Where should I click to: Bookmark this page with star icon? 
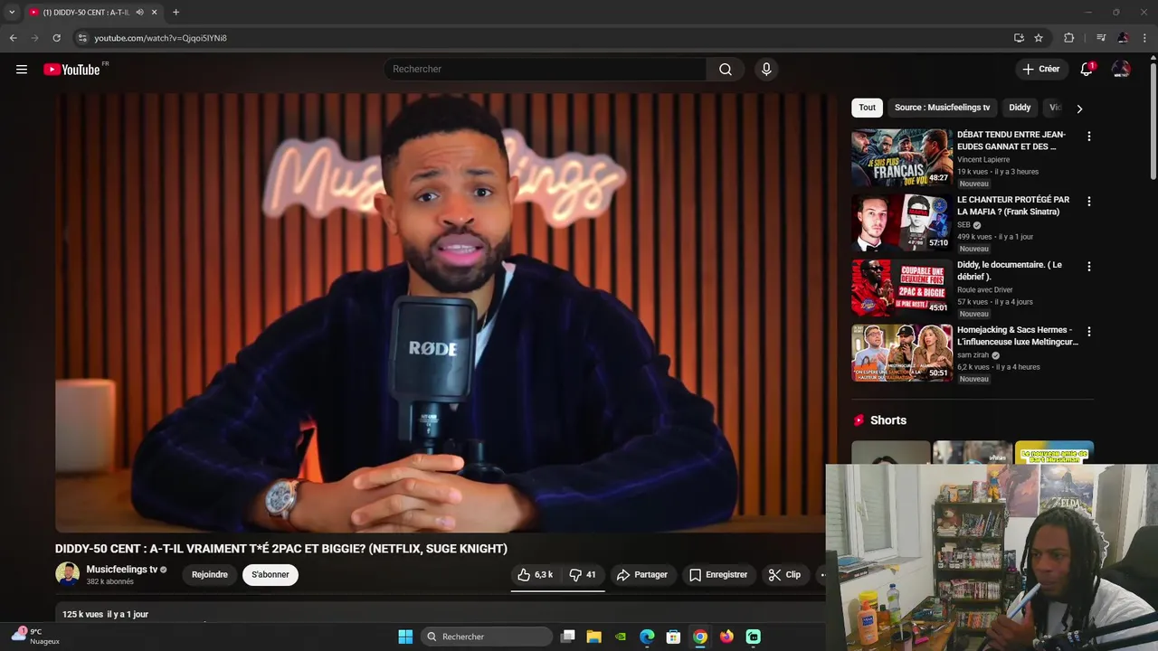tap(1039, 38)
